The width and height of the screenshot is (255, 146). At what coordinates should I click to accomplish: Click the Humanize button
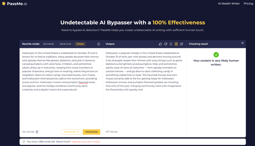coord(91,132)
